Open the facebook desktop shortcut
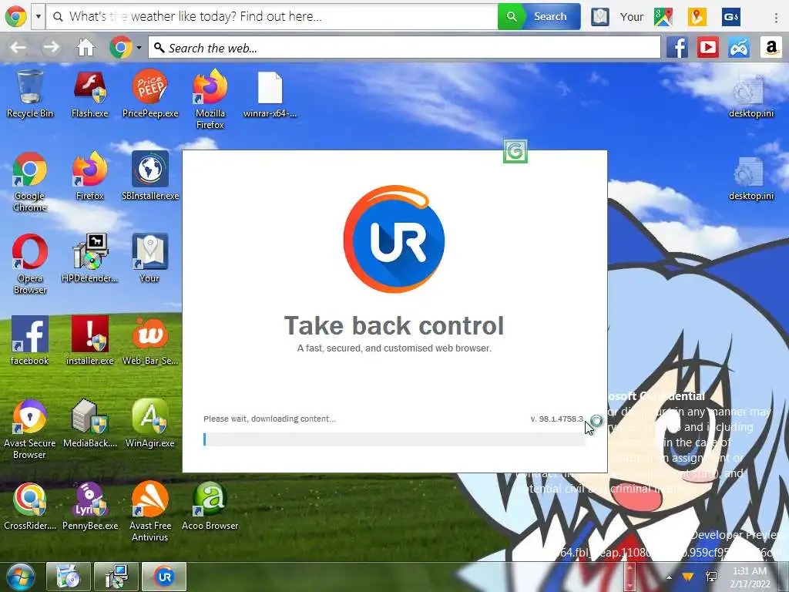 tap(30, 341)
